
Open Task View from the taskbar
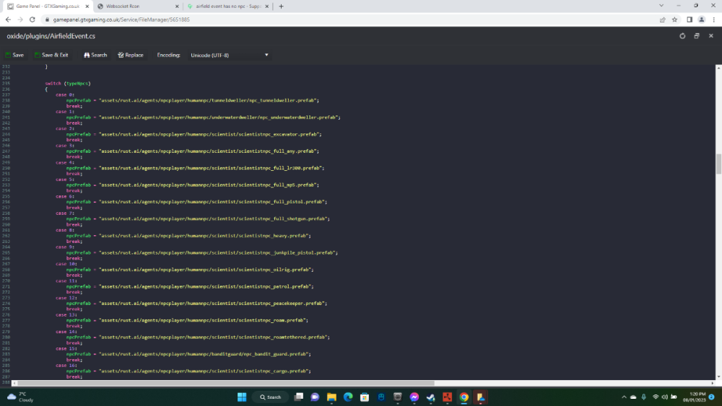[x=299, y=397]
